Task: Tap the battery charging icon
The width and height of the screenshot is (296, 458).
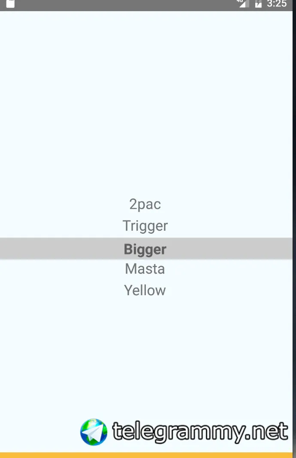Action: tap(258, 4)
